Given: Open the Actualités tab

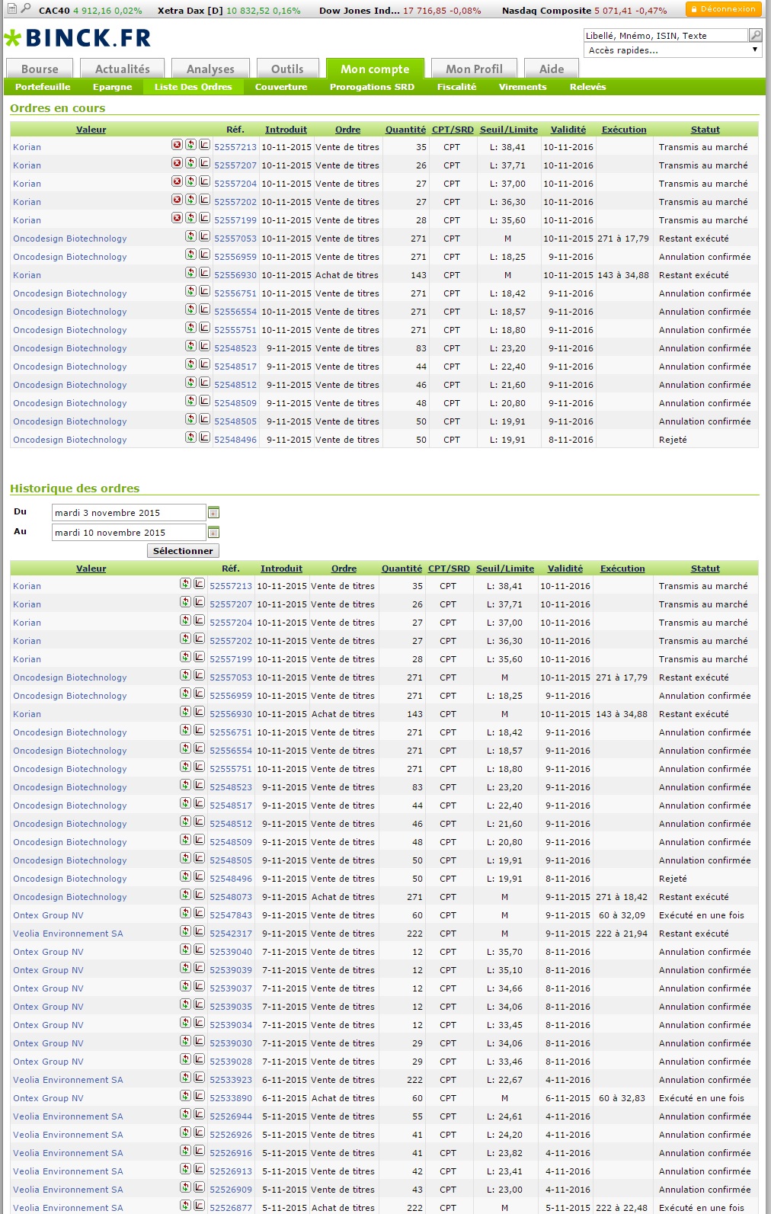Looking at the screenshot, I should tap(123, 69).
